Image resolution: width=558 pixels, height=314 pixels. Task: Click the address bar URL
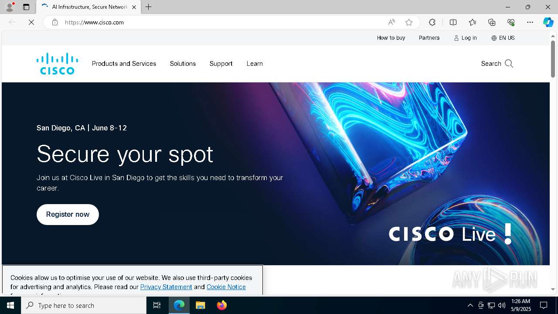tap(95, 22)
